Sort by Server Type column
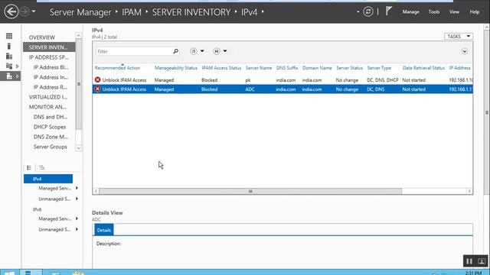 click(379, 68)
